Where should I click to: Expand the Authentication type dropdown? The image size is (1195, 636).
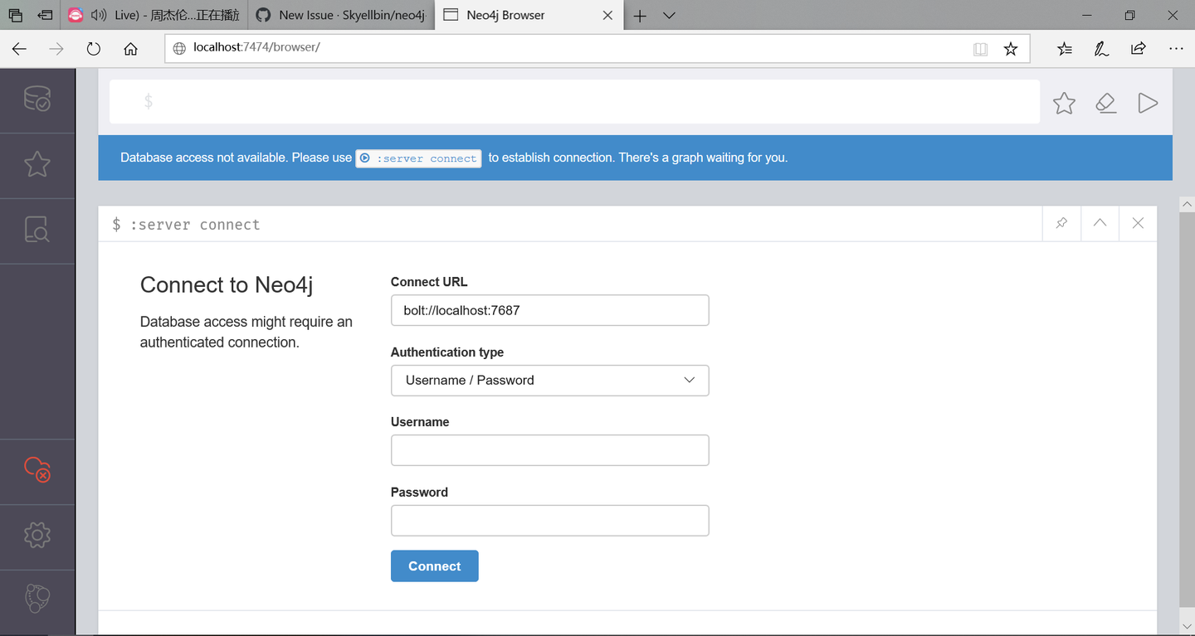click(549, 381)
